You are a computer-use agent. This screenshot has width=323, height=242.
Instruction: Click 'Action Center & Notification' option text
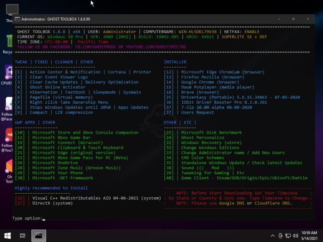pos(65,72)
